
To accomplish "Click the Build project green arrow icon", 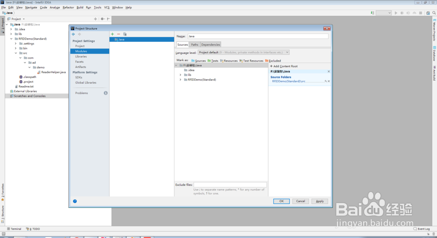I will pyautogui.click(x=372, y=13).
